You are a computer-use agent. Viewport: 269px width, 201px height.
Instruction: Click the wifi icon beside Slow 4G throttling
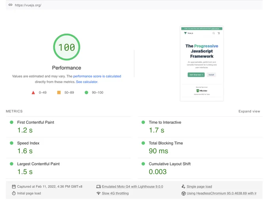click(99, 193)
